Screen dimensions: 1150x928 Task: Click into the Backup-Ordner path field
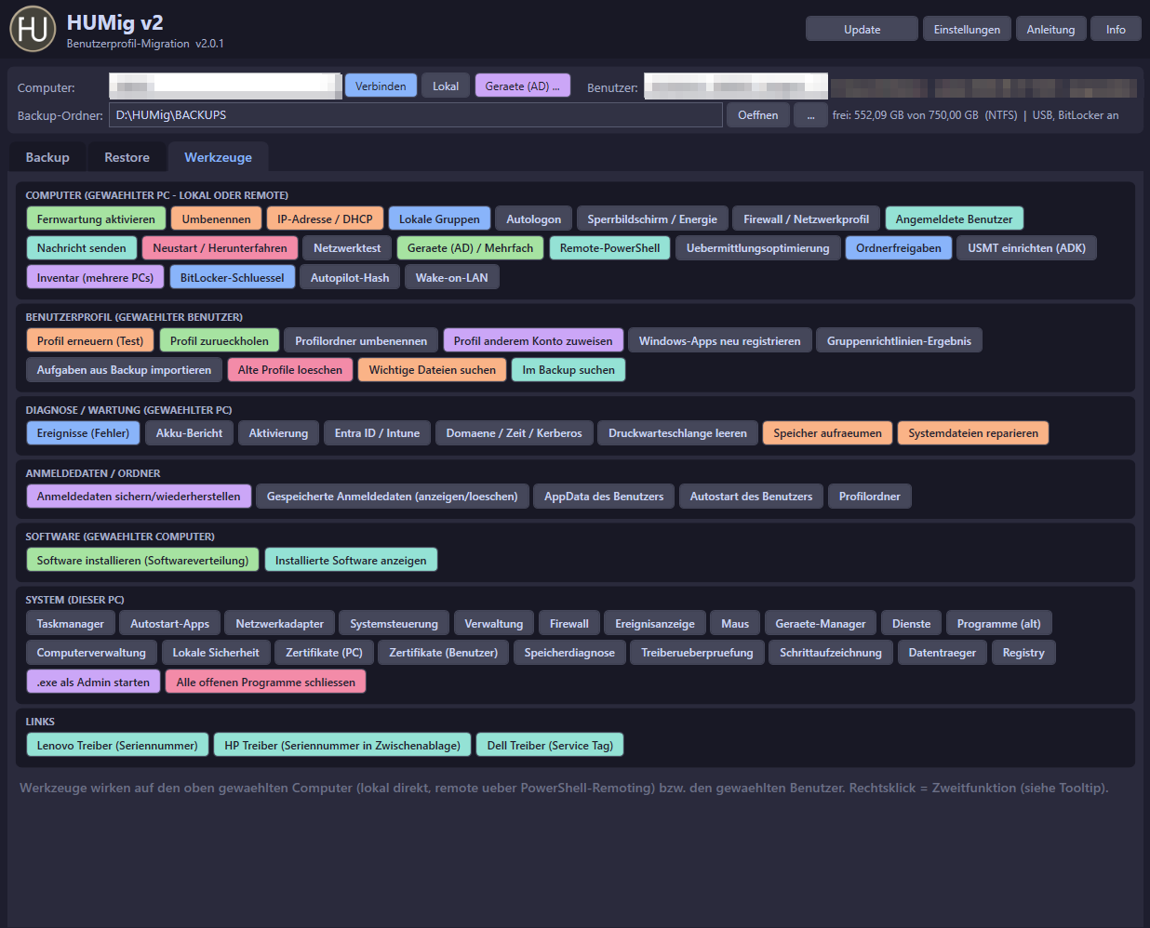(x=416, y=115)
